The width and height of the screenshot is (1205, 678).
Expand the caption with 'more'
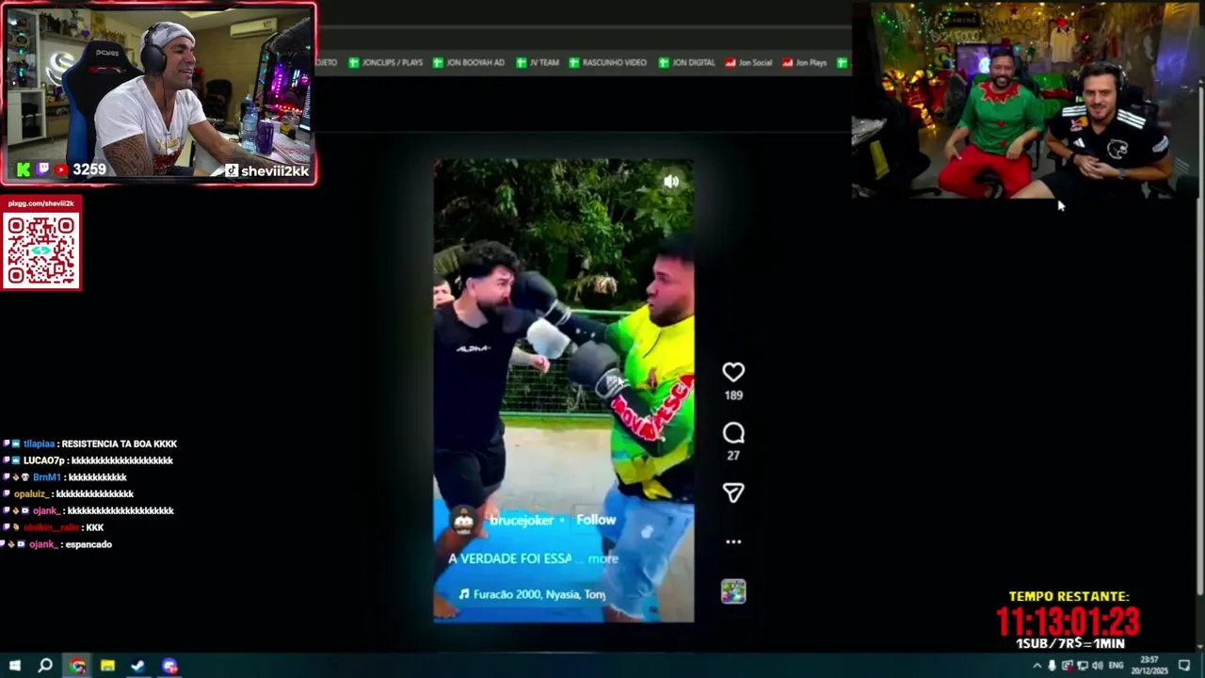603,558
